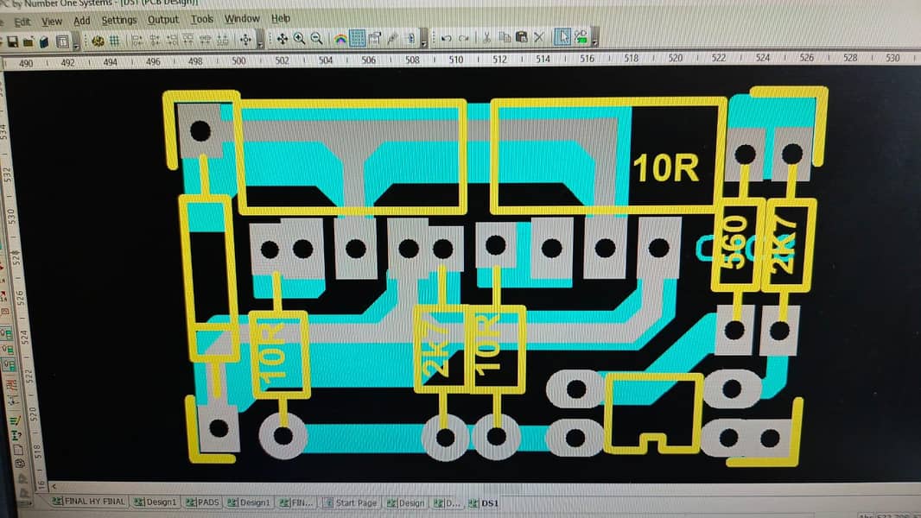
Task: Click the Copy icon
Action: coord(504,37)
